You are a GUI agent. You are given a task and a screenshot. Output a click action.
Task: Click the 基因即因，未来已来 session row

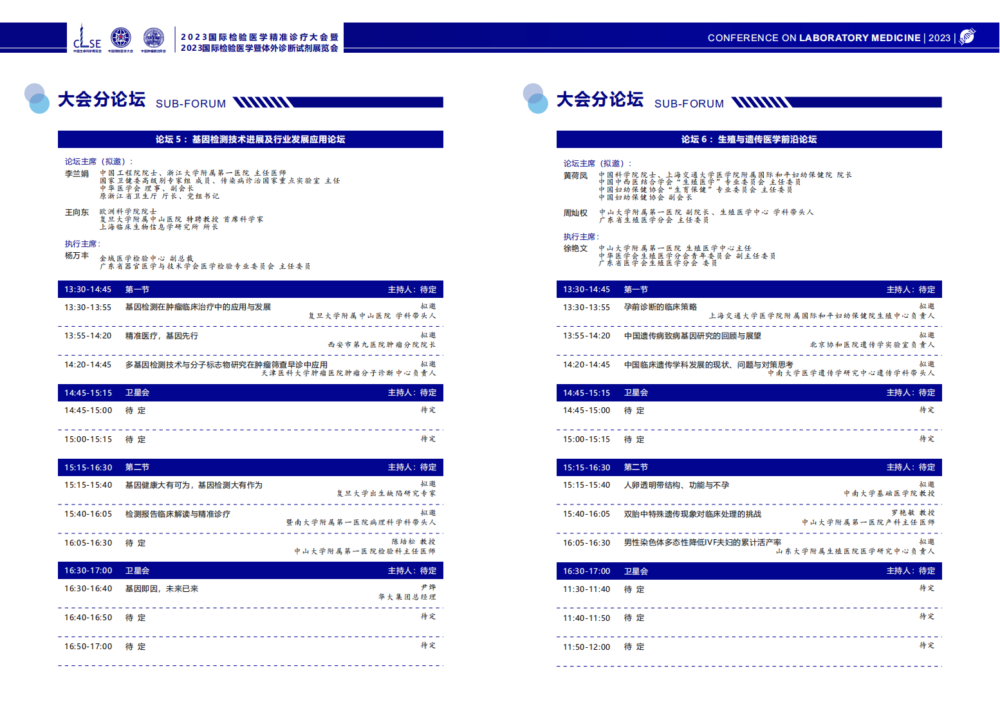162,589
